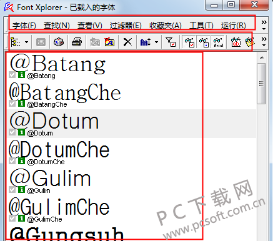Screen dimensions: 273x241
Task: Click the green info icon for @Dotum
Action: [x=21, y=132]
